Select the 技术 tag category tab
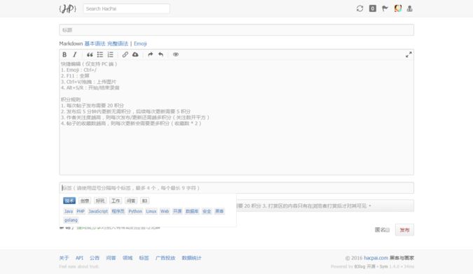 click(x=69, y=201)
